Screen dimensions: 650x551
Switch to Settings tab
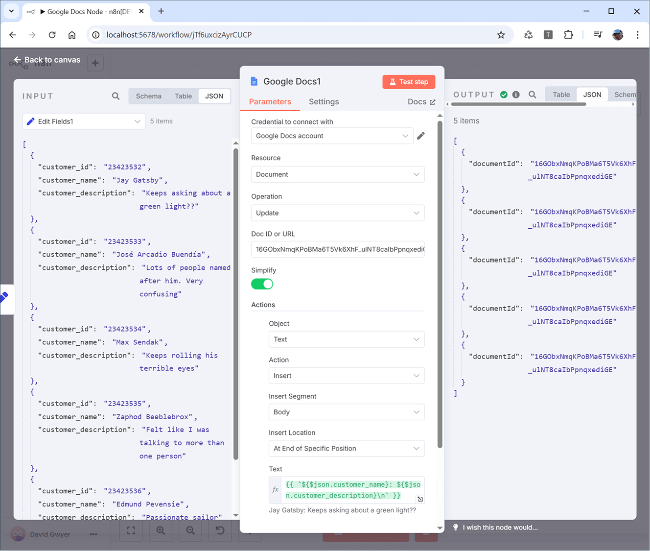tap(324, 102)
